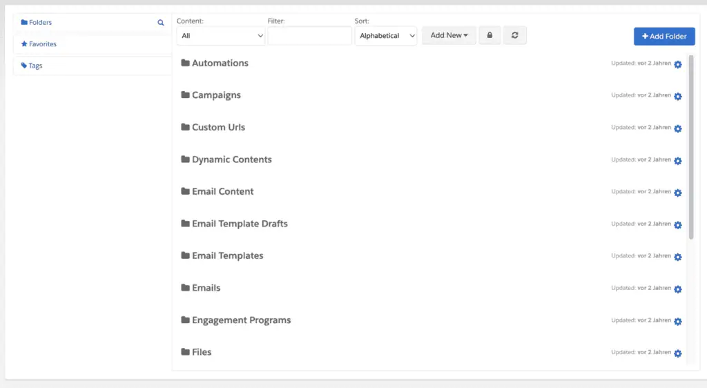
Task: Open the Custom Urls folder name
Action: tap(219, 127)
